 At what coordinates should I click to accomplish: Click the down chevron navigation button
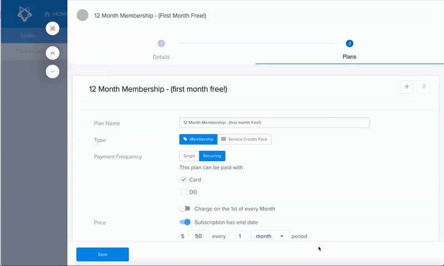tap(52, 71)
